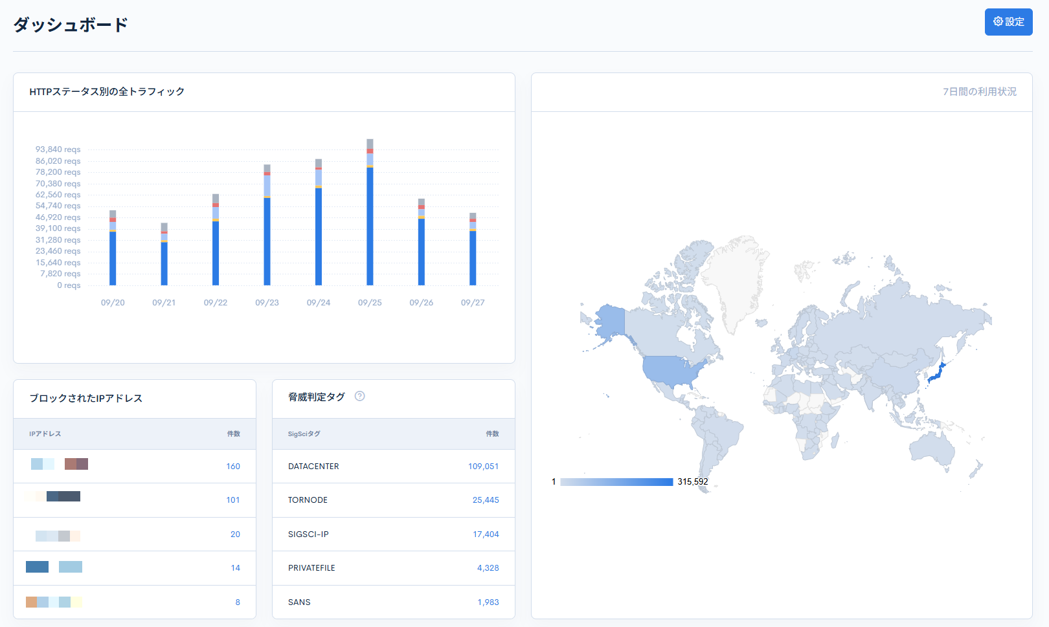1049x627 pixels.
Task: Open the SIGSCI-IP count 17,404
Action: coord(486,534)
